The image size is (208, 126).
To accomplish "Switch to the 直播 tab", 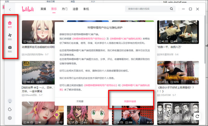I will point(43,9).
